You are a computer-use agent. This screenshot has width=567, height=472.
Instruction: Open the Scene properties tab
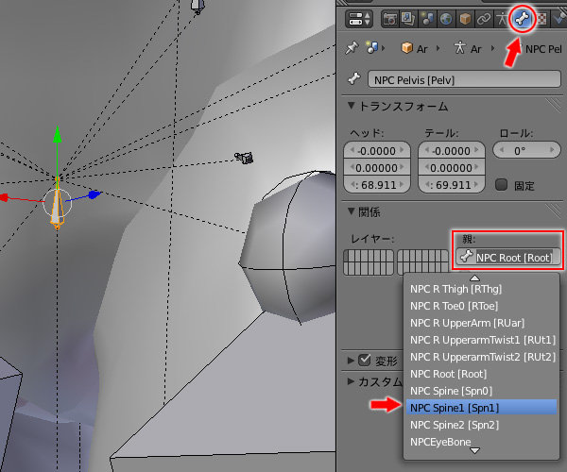tap(427, 19)
